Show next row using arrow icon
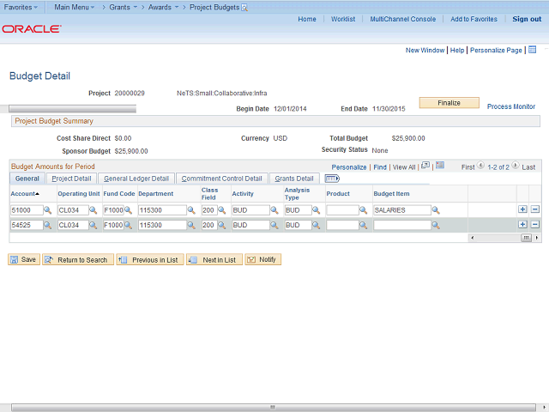 point(516,167)
